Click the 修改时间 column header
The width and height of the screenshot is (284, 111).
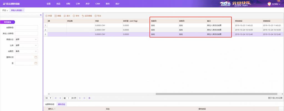click(248, 21)
